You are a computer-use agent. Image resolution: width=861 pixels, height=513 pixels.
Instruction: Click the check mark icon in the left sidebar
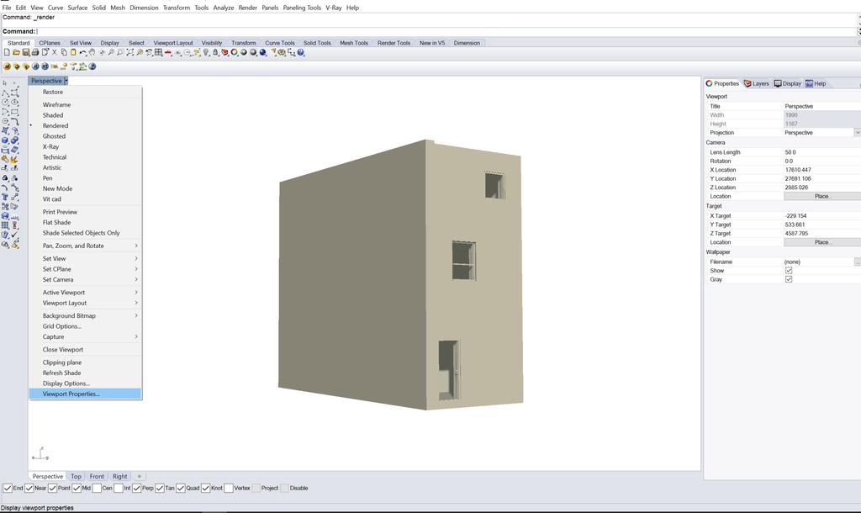coord(14,234)
